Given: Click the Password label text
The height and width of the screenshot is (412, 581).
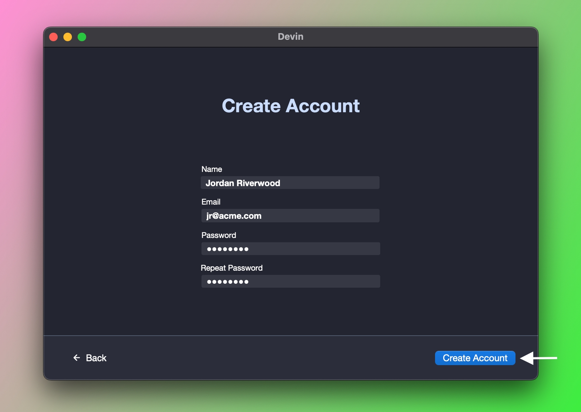Looking at the screenshot, I should pos(219,235).
